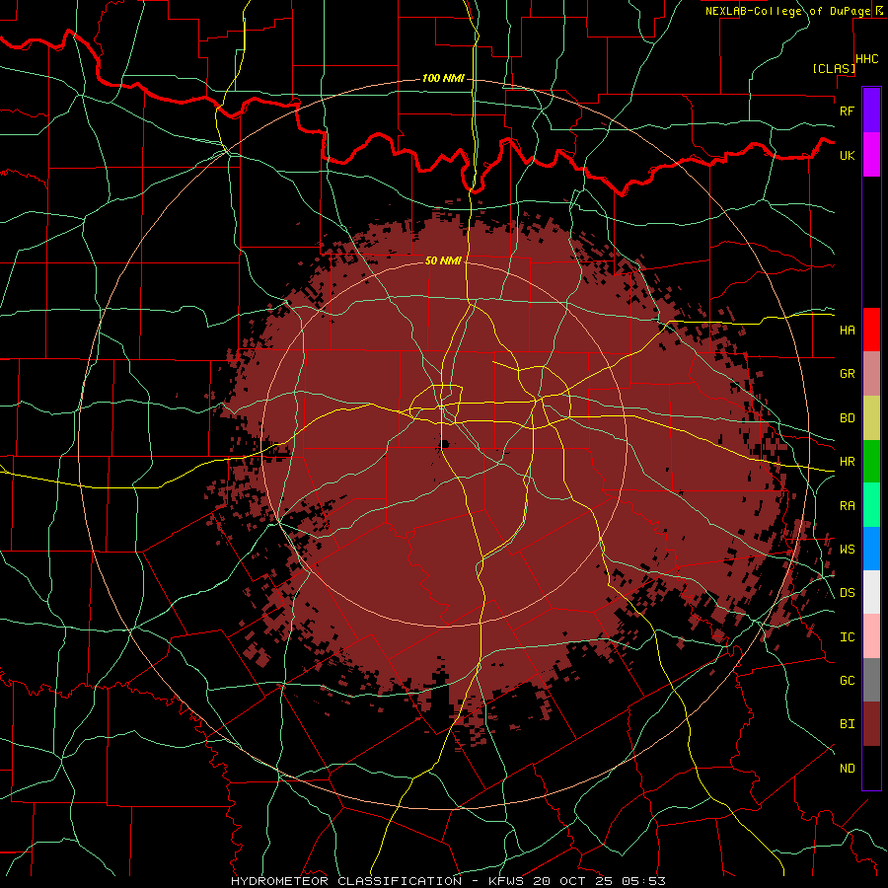The image size is (888, 888).
Task: Click the [CLAS] unit label
Action: click(x=834, y=68)
